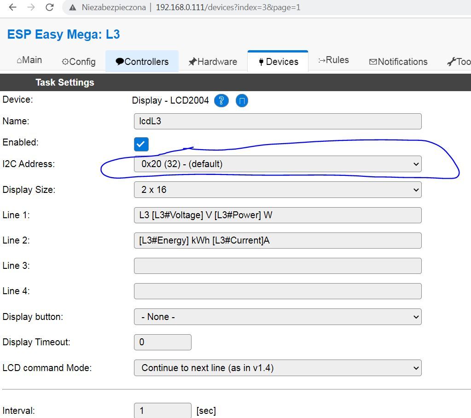Click the Line 1 text field
The width and height of the screenshot is (471, 418).
click(278, 215)
